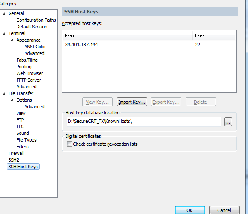This screenshot has width=248, height=214.
Task: Cancel the options dialog
Action: 224,210
